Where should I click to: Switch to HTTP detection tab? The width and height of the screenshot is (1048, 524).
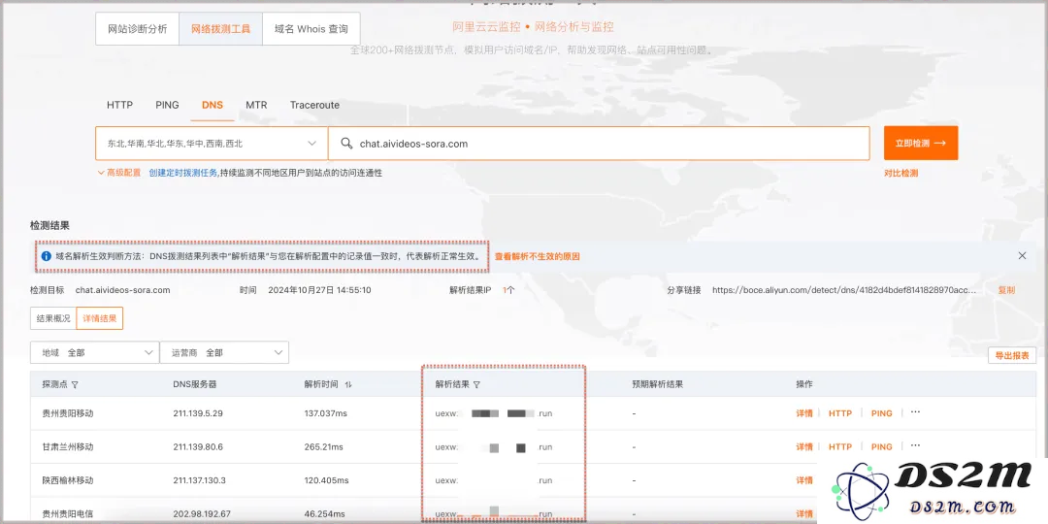click(x=119, y=105)
